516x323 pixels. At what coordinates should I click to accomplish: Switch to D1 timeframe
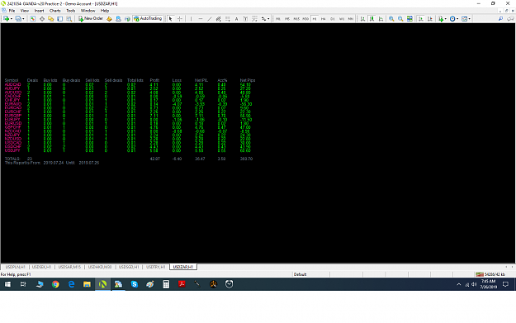[x=333, y=19]
